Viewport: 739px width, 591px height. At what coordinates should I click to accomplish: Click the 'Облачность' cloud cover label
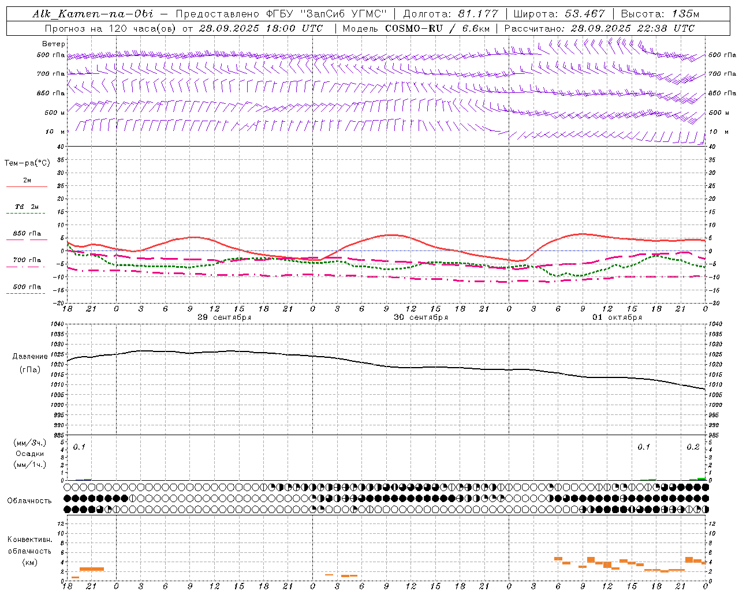[x=29, y=500]
